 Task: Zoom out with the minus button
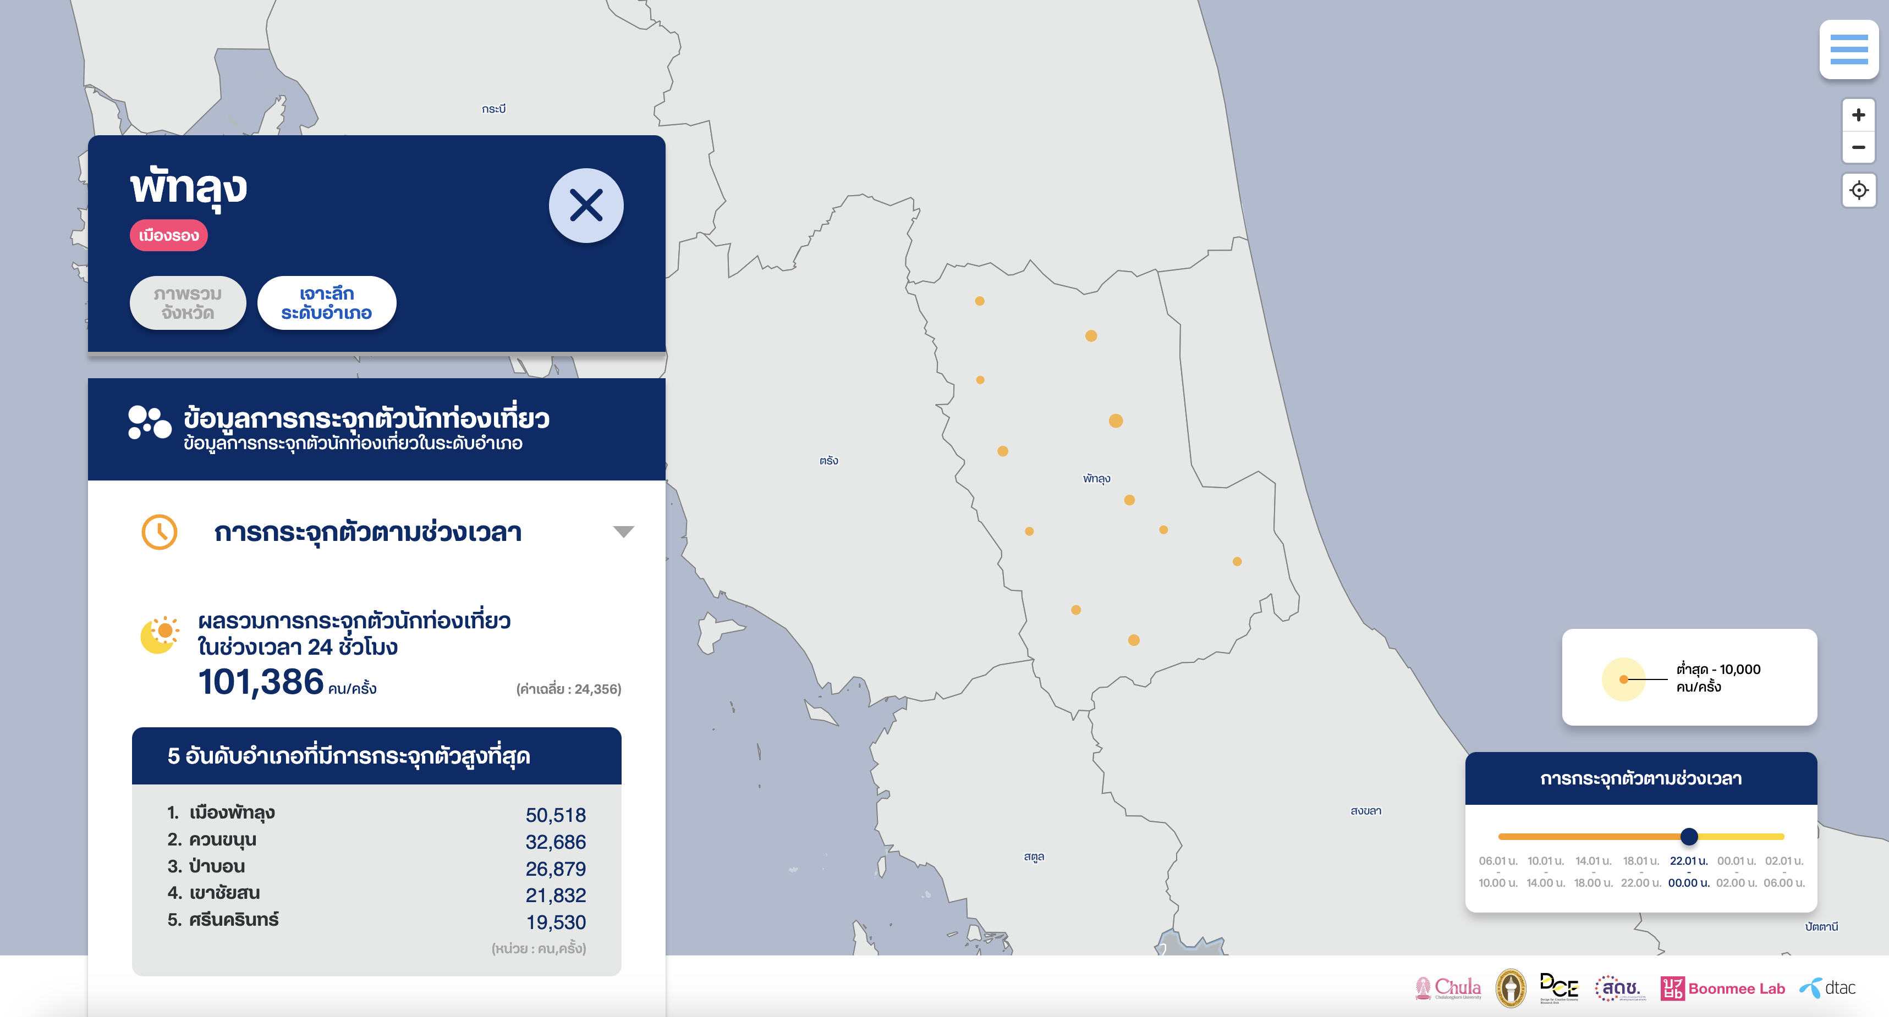pos(1858,147)
